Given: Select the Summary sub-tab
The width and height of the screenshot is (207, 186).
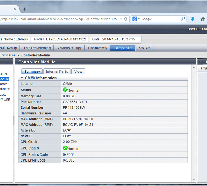Looking at the screenshot, I should coord(32,71).
